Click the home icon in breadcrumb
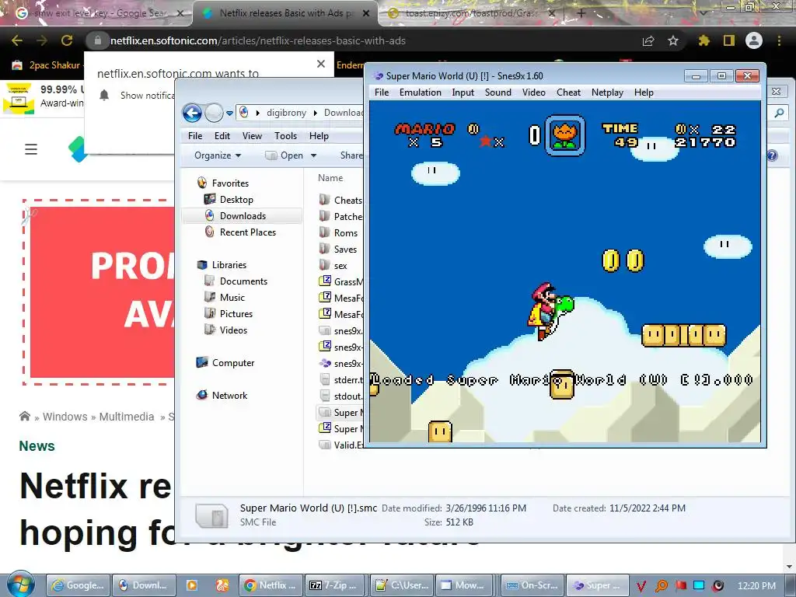Image resolution: width=796 pixels, height=597 pixels. (x=24, y=417)
